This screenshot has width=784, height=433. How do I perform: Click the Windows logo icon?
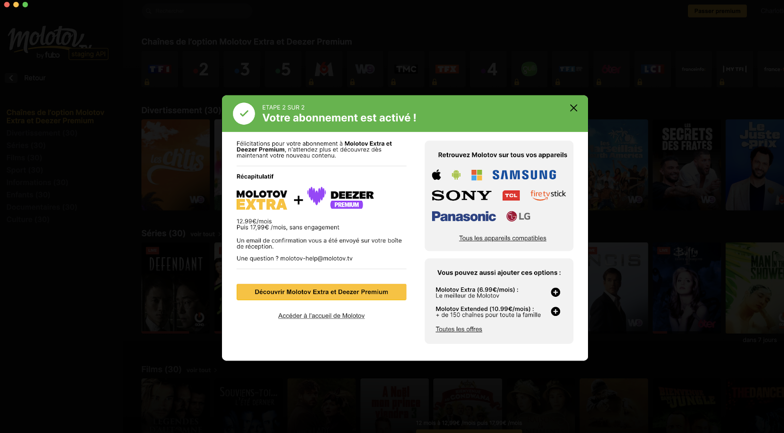[x=476, y=175]
